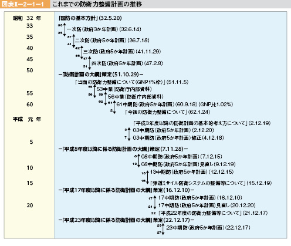The height and width of the screenshot is (246, 291).
Task: Click 「防衛計画の大綱」策定(51.10.29) heading
Action: coord(101,75)
